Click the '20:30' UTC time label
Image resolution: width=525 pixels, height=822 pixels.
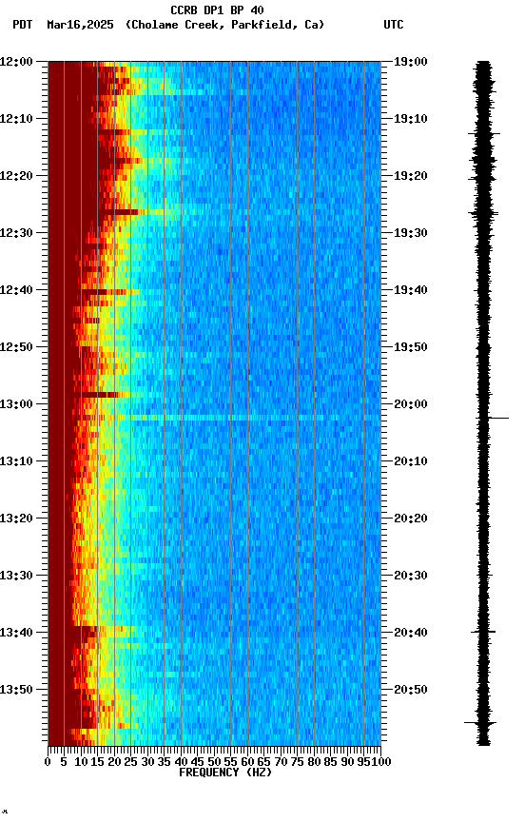pos(411,576)
